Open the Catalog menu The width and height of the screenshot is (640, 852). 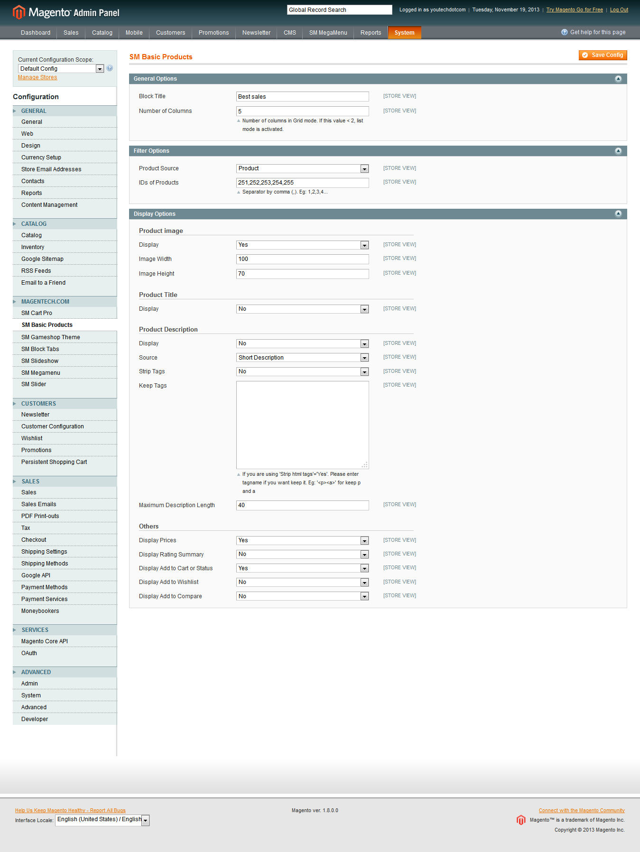pyautogui.click(x=102, y=33)
